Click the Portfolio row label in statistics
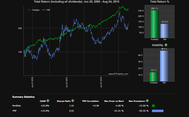 (x=17, y=106)
